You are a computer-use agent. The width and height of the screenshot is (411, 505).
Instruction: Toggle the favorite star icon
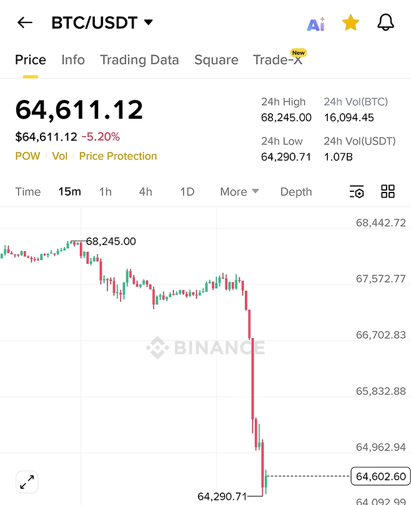pyautogui.click(x=351, y=24)
